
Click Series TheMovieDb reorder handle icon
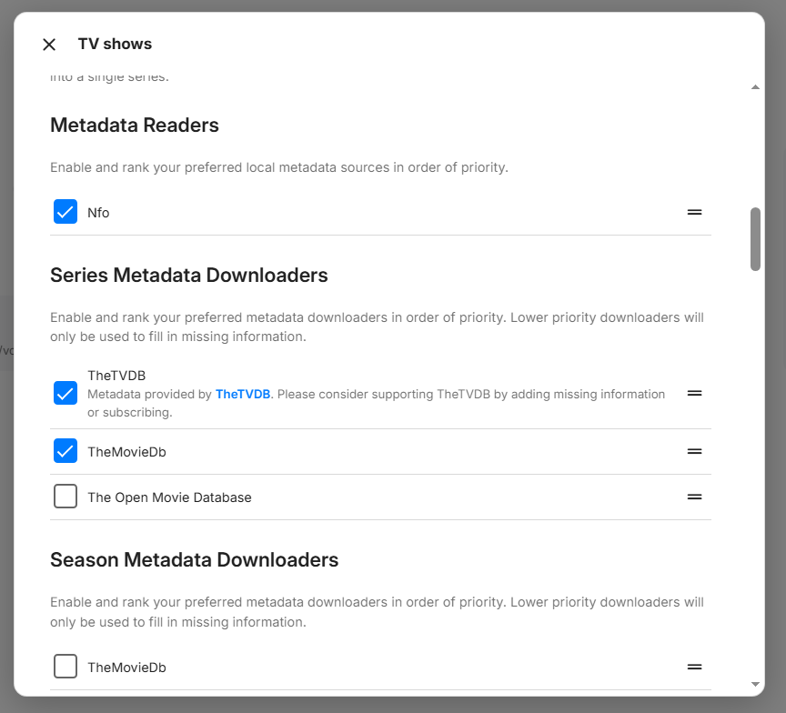tap(694, 452)
